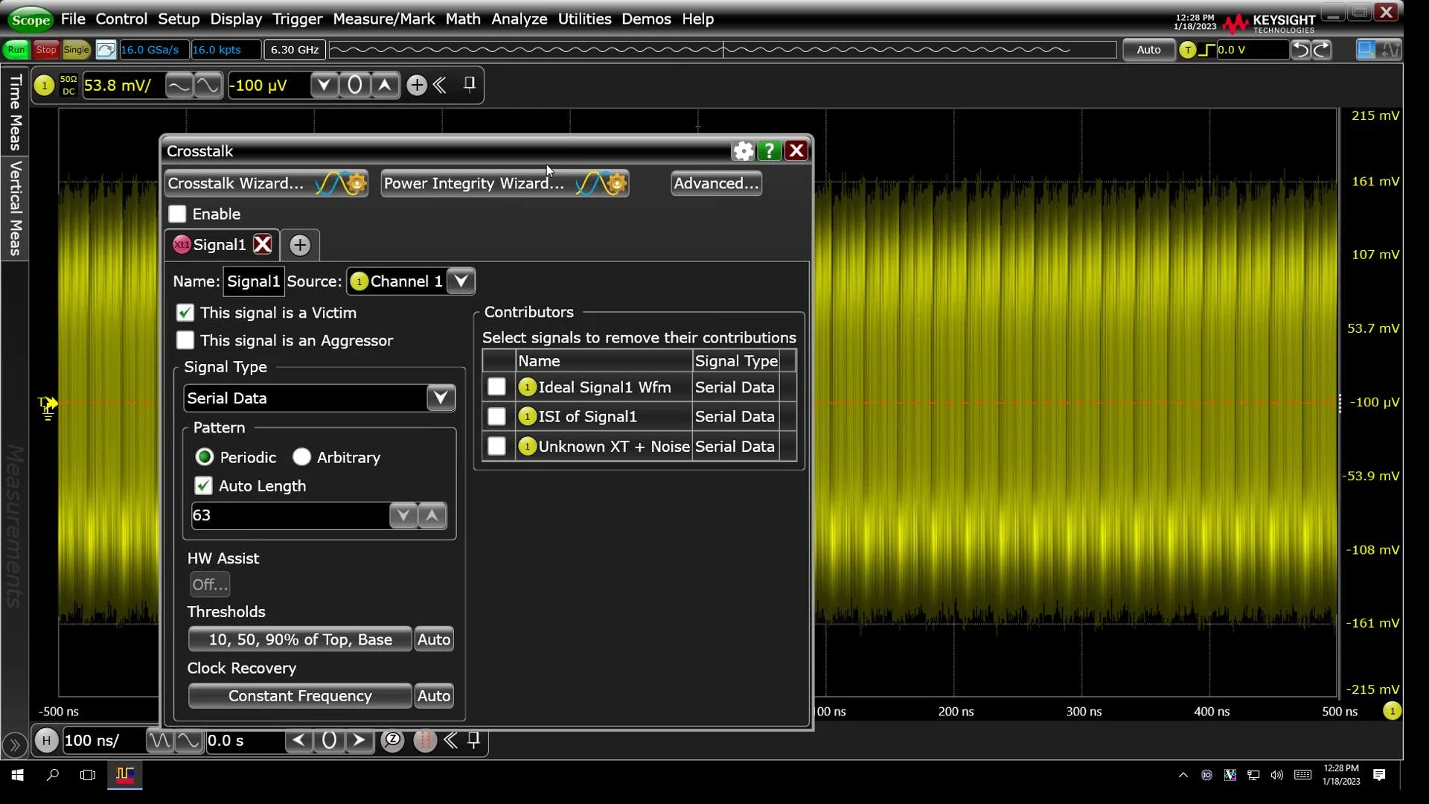Check This signal is an Aggressor
1429x804 pixels.
pyautogui.click(x=185, y=341)
